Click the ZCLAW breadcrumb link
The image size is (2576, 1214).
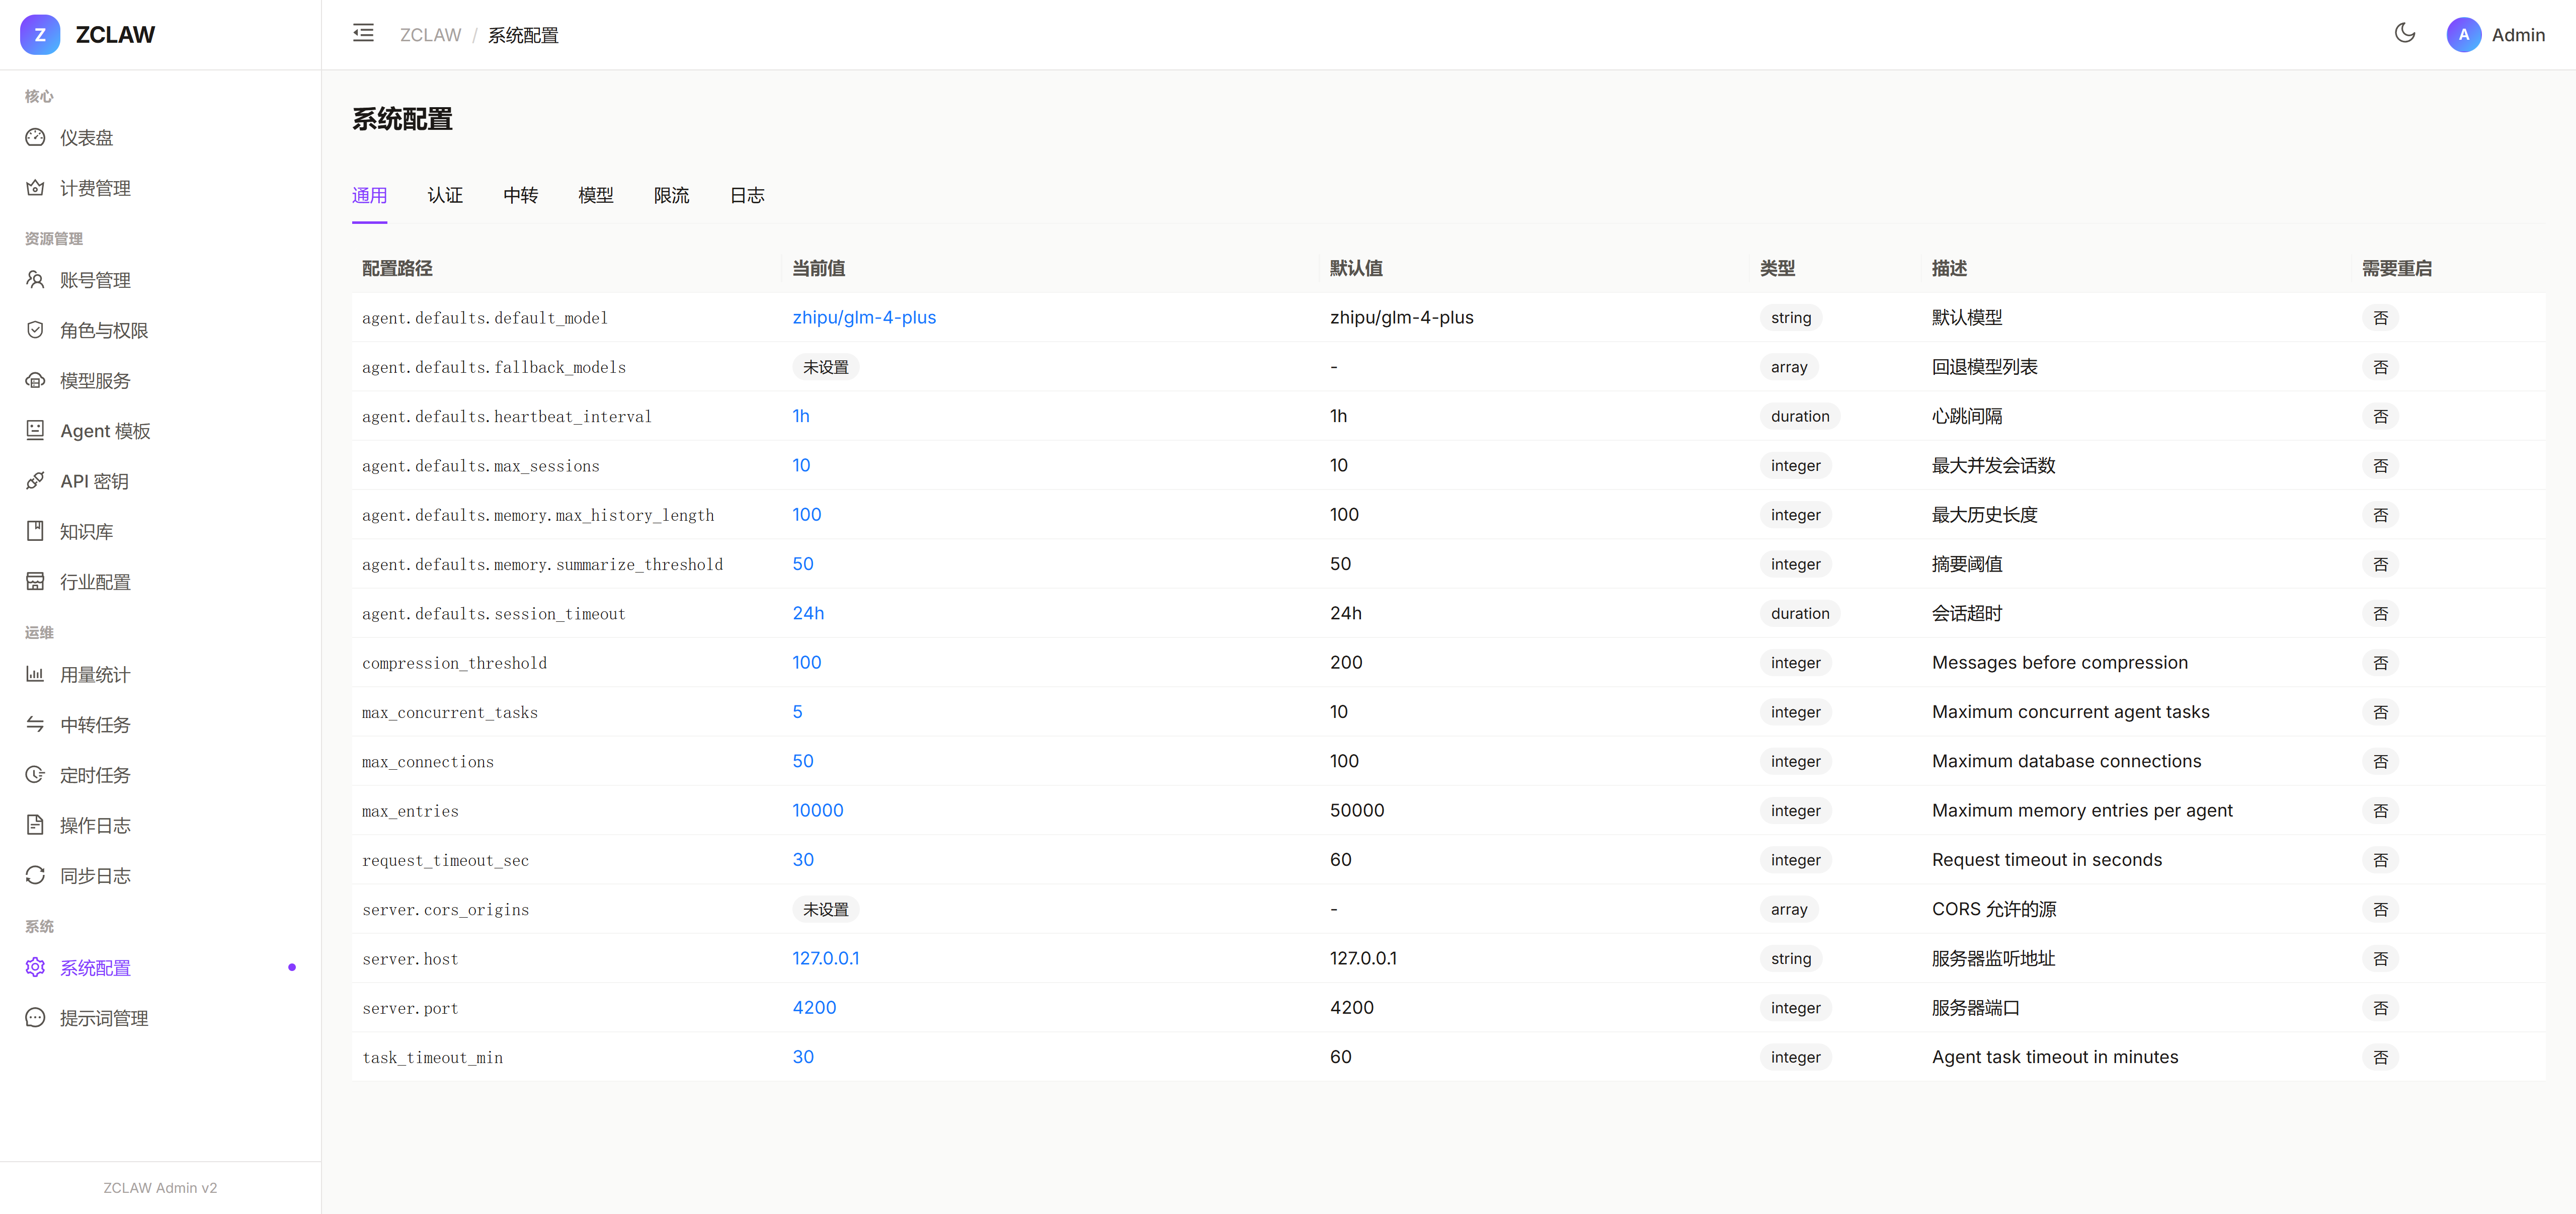430,35
